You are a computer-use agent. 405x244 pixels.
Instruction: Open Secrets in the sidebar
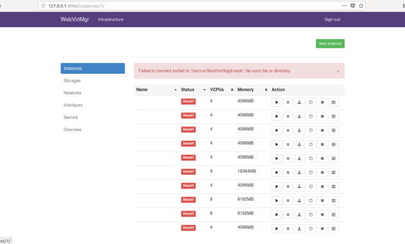[71, 117]
